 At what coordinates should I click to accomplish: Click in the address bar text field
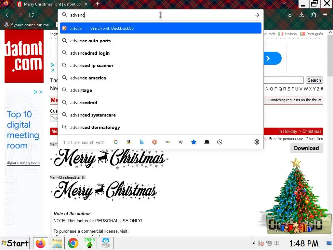160,15
